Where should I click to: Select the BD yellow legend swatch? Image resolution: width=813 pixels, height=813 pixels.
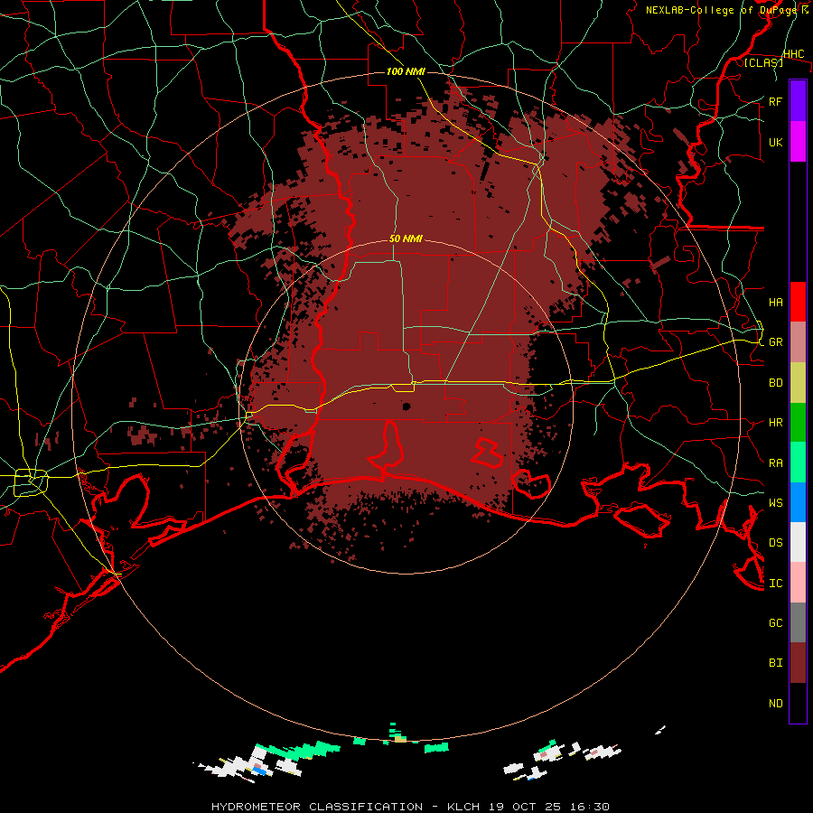point(798,383)
